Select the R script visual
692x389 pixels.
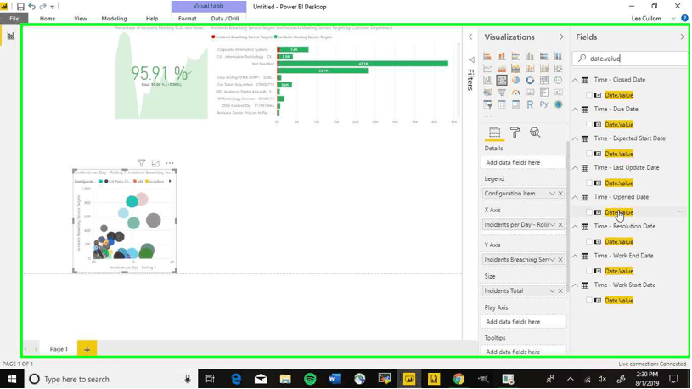(530, 104)
